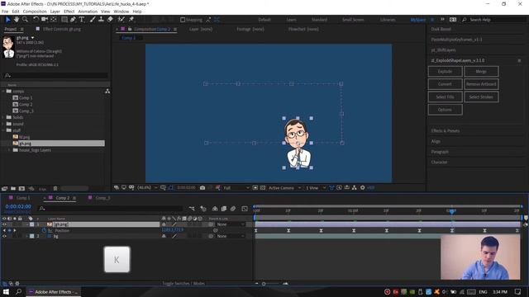The width and height of the screenshot is (529, 297).
Task: Click the Select Strokes button
Action: click(x=481, y=97)
